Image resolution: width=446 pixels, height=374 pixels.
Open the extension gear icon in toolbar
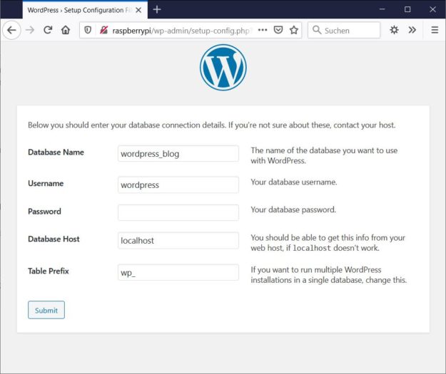point(394,30)
